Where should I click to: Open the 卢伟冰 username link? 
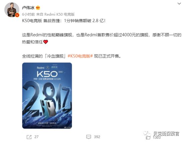tap(28, 8)
